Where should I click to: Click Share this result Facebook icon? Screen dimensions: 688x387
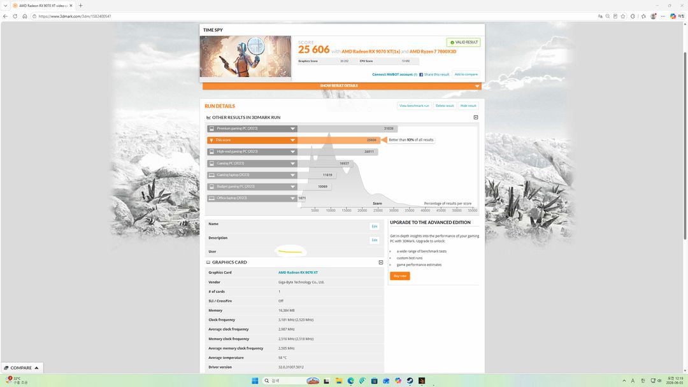tap(421, 74)
